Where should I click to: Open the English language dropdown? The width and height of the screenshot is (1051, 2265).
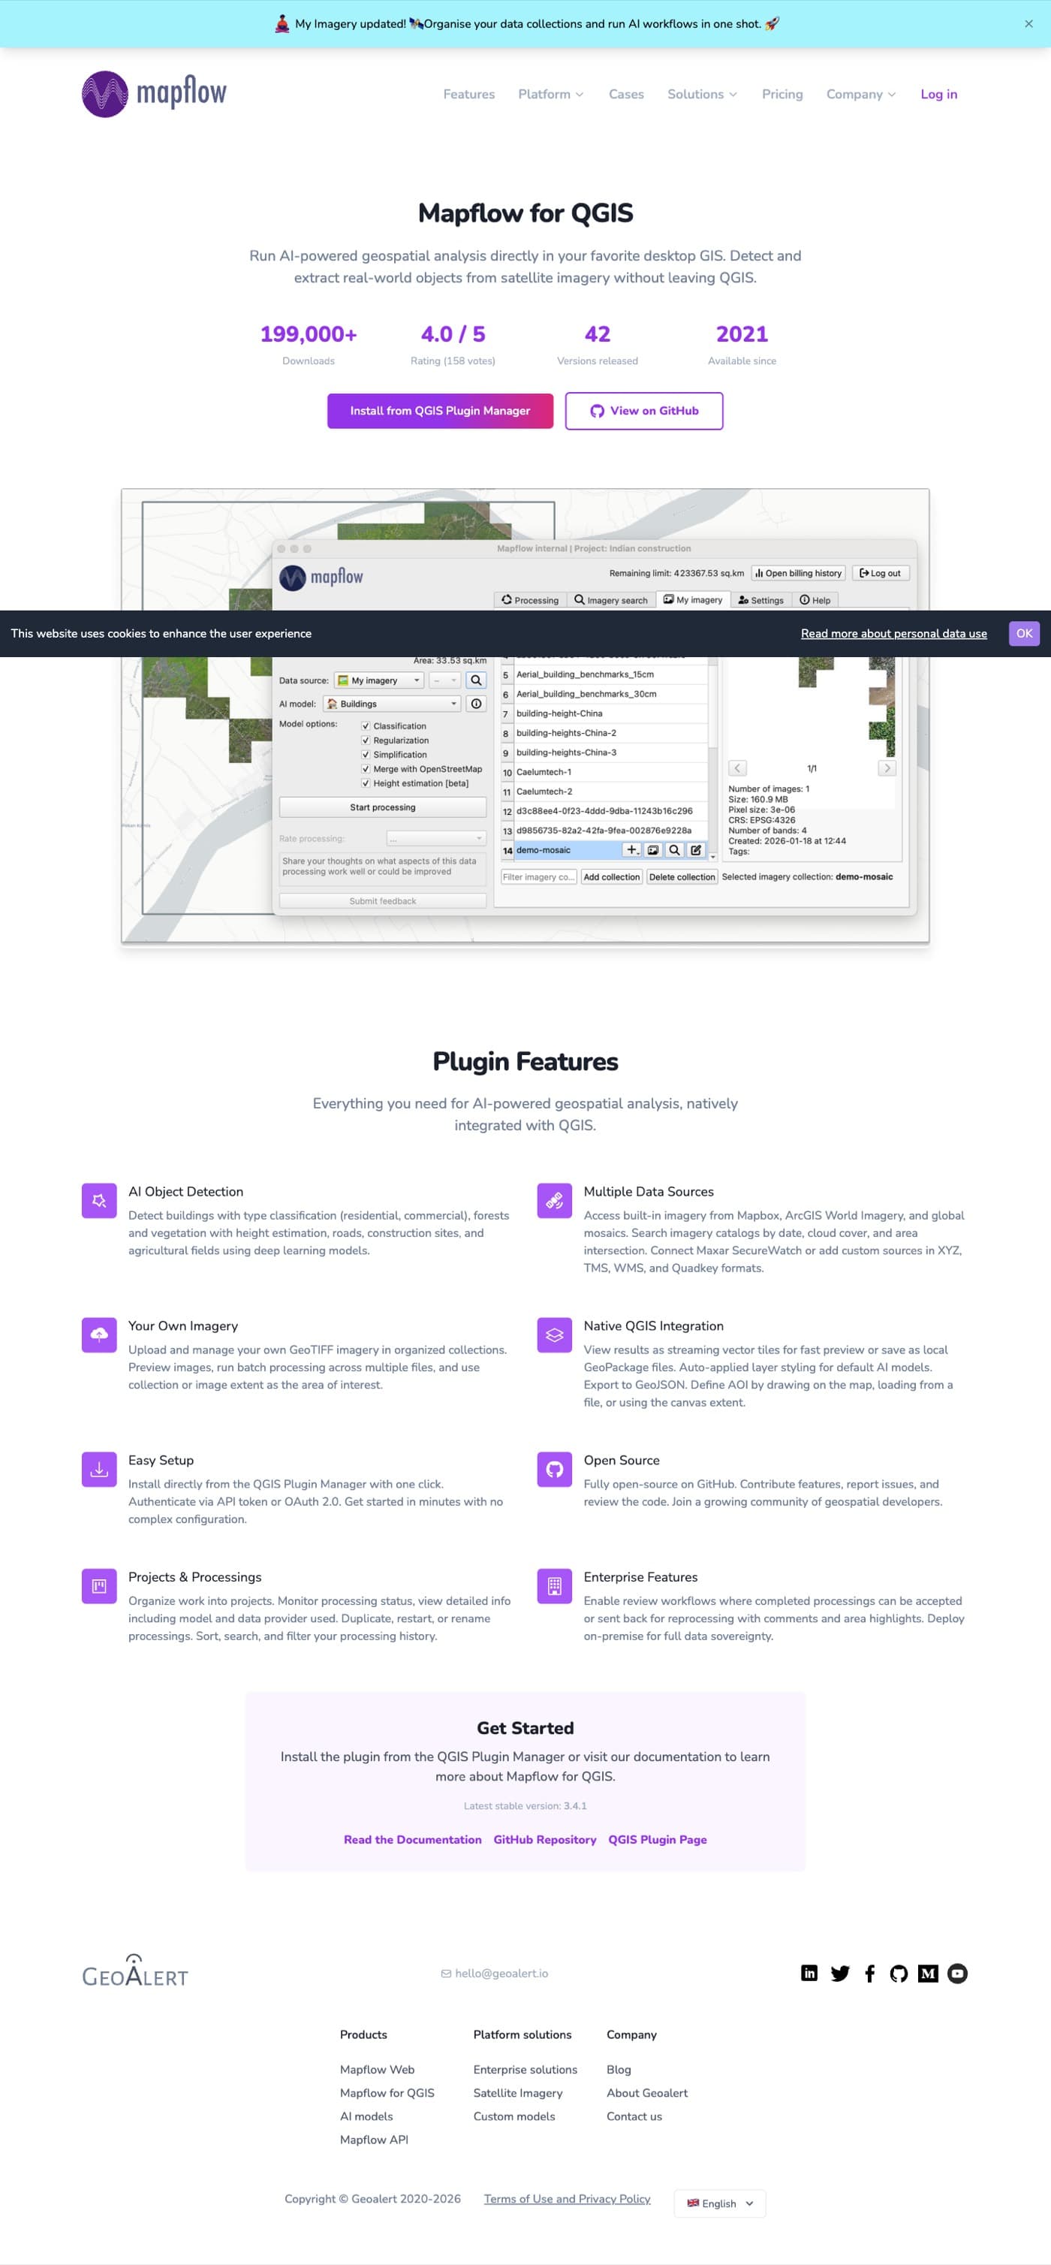721,2203
